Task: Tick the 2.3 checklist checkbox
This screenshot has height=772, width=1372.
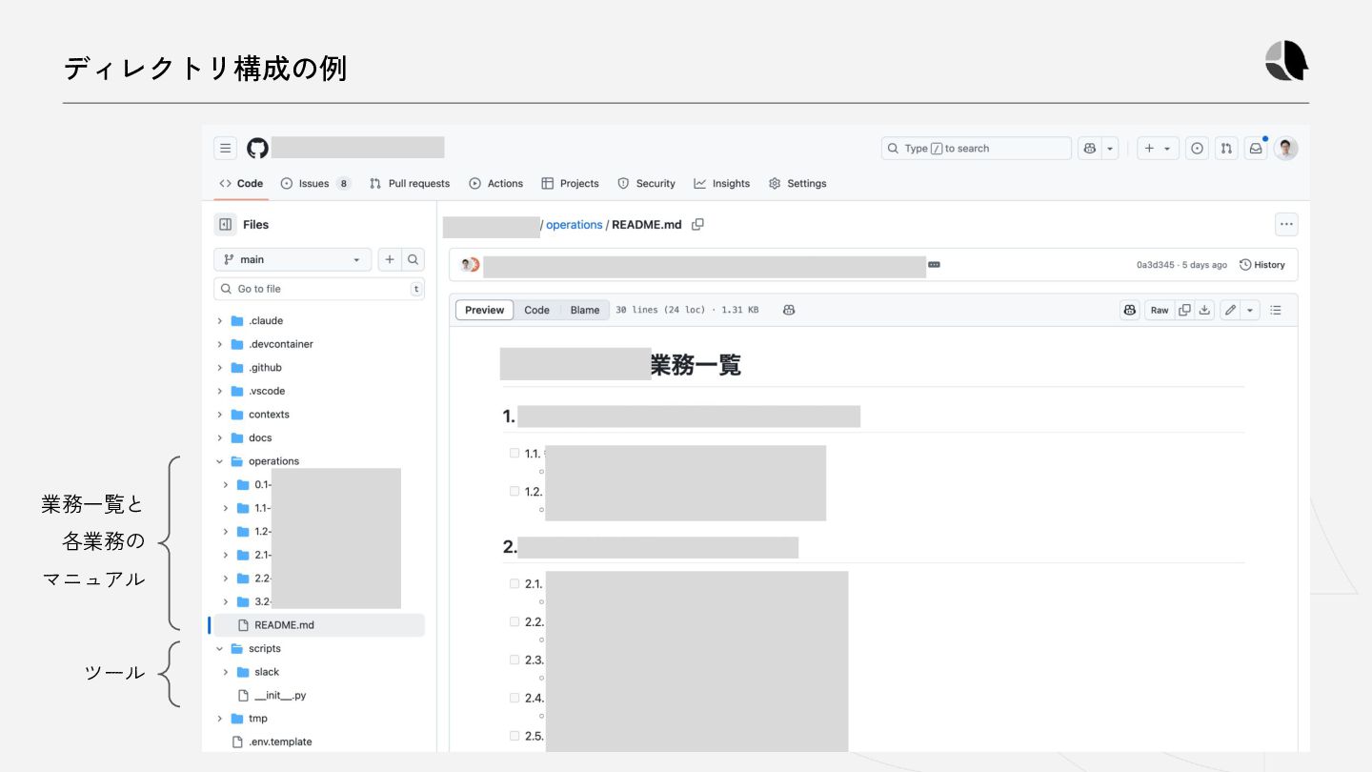Action: [514, 660]
